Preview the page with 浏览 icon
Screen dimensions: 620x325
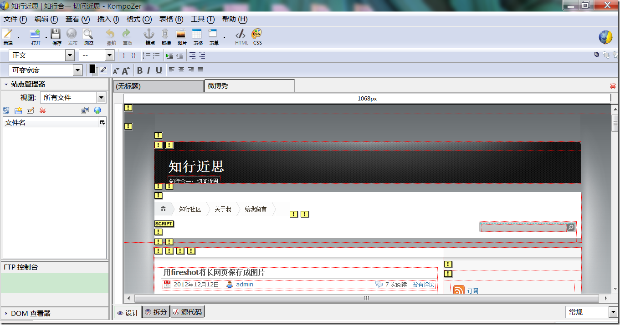coord(88,36)
